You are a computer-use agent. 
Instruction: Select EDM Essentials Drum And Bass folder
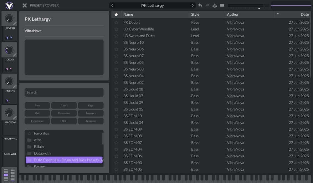pyautogui.click(x=64, y=160)
